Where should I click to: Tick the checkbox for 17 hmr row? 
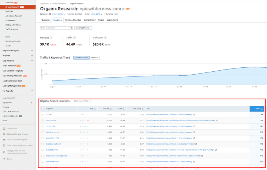pyautogui.click(x=42, y=115)
